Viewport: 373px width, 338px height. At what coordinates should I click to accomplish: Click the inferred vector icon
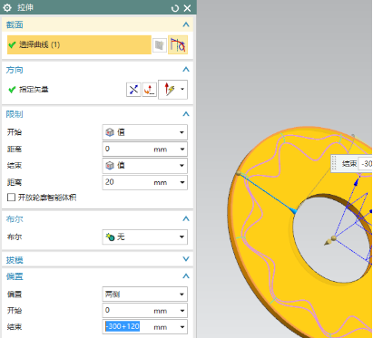pos(169,90)
